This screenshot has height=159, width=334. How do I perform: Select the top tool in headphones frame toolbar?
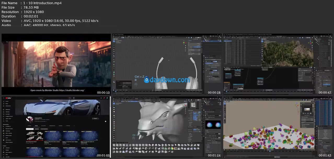pyautogui.click(x=114, y=41)
